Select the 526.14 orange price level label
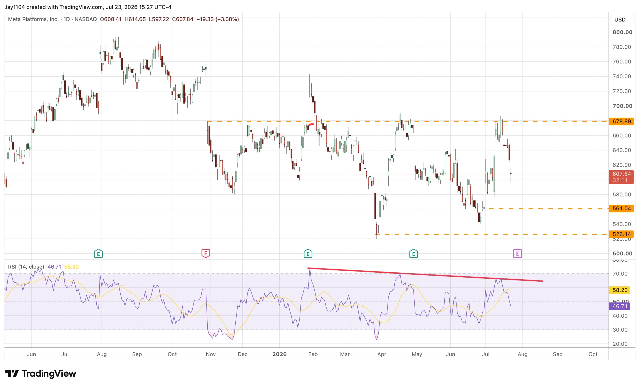 coord(622,234)
